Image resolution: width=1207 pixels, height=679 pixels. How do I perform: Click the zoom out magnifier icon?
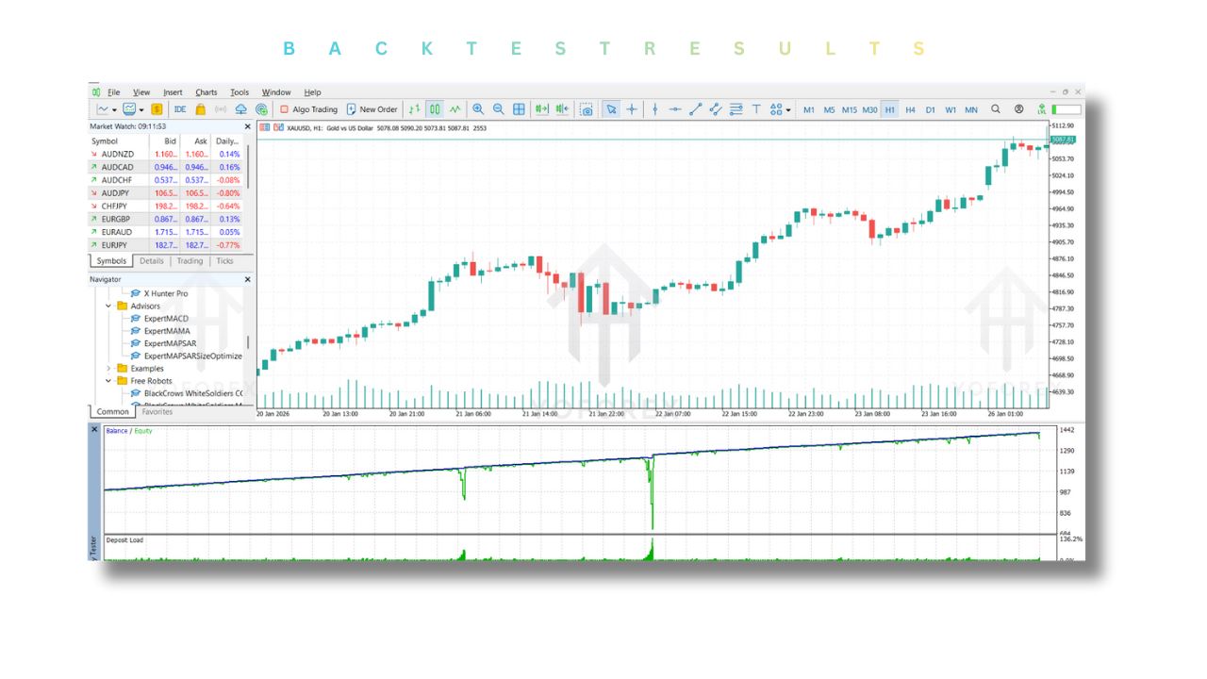(x=498, y=109)
